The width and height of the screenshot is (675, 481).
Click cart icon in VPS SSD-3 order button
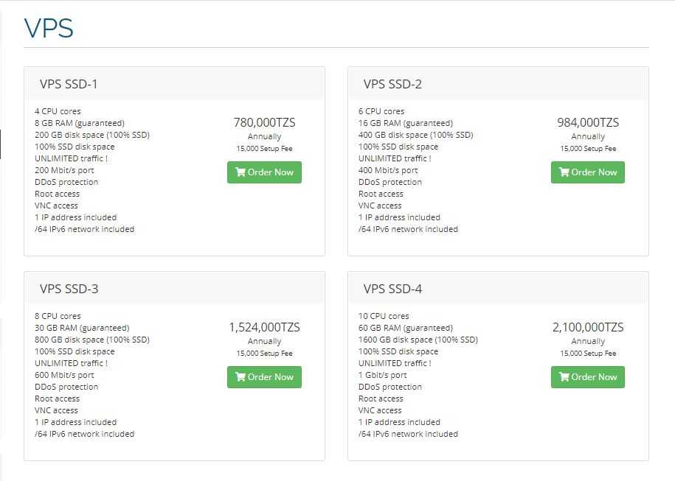click(240, 377)
